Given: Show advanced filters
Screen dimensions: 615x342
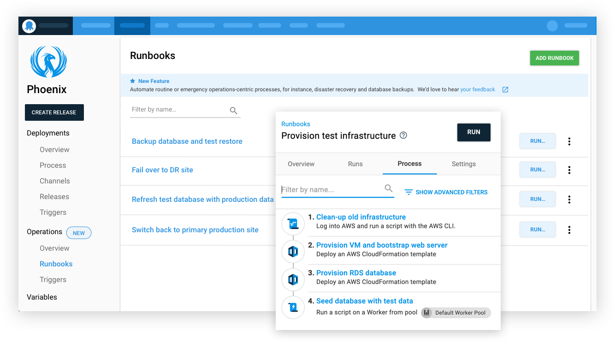Looking at the screenshot, I should point(446,192).
